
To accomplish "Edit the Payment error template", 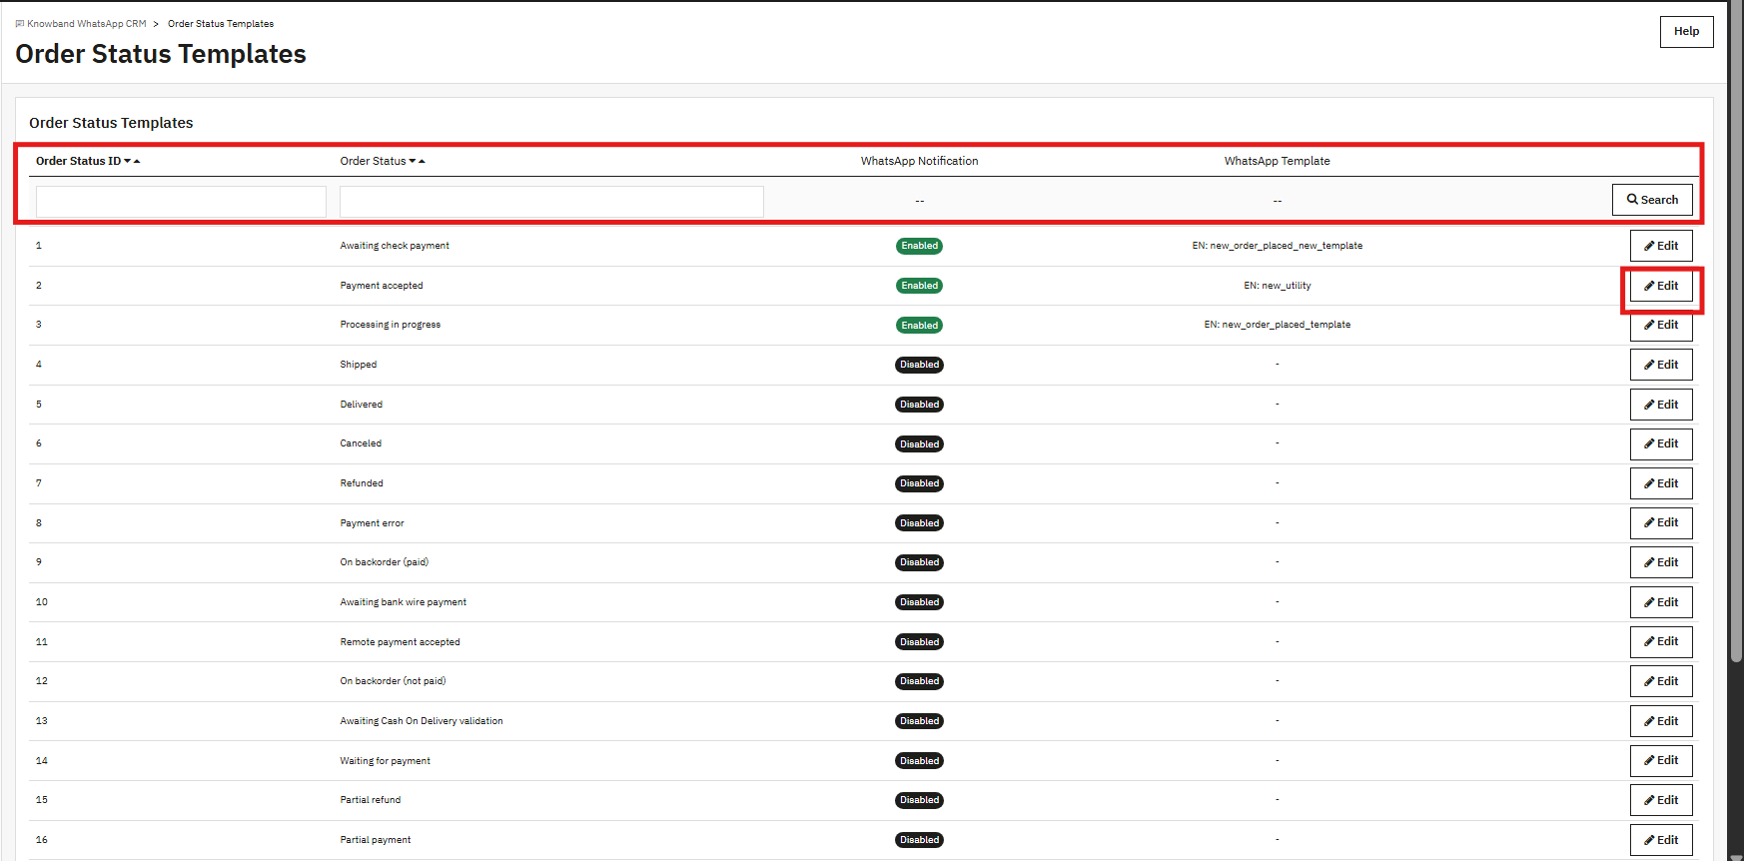I will [1661, 522].
